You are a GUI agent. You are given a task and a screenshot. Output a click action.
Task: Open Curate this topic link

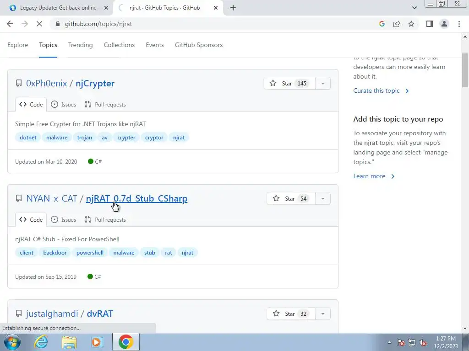381,91
